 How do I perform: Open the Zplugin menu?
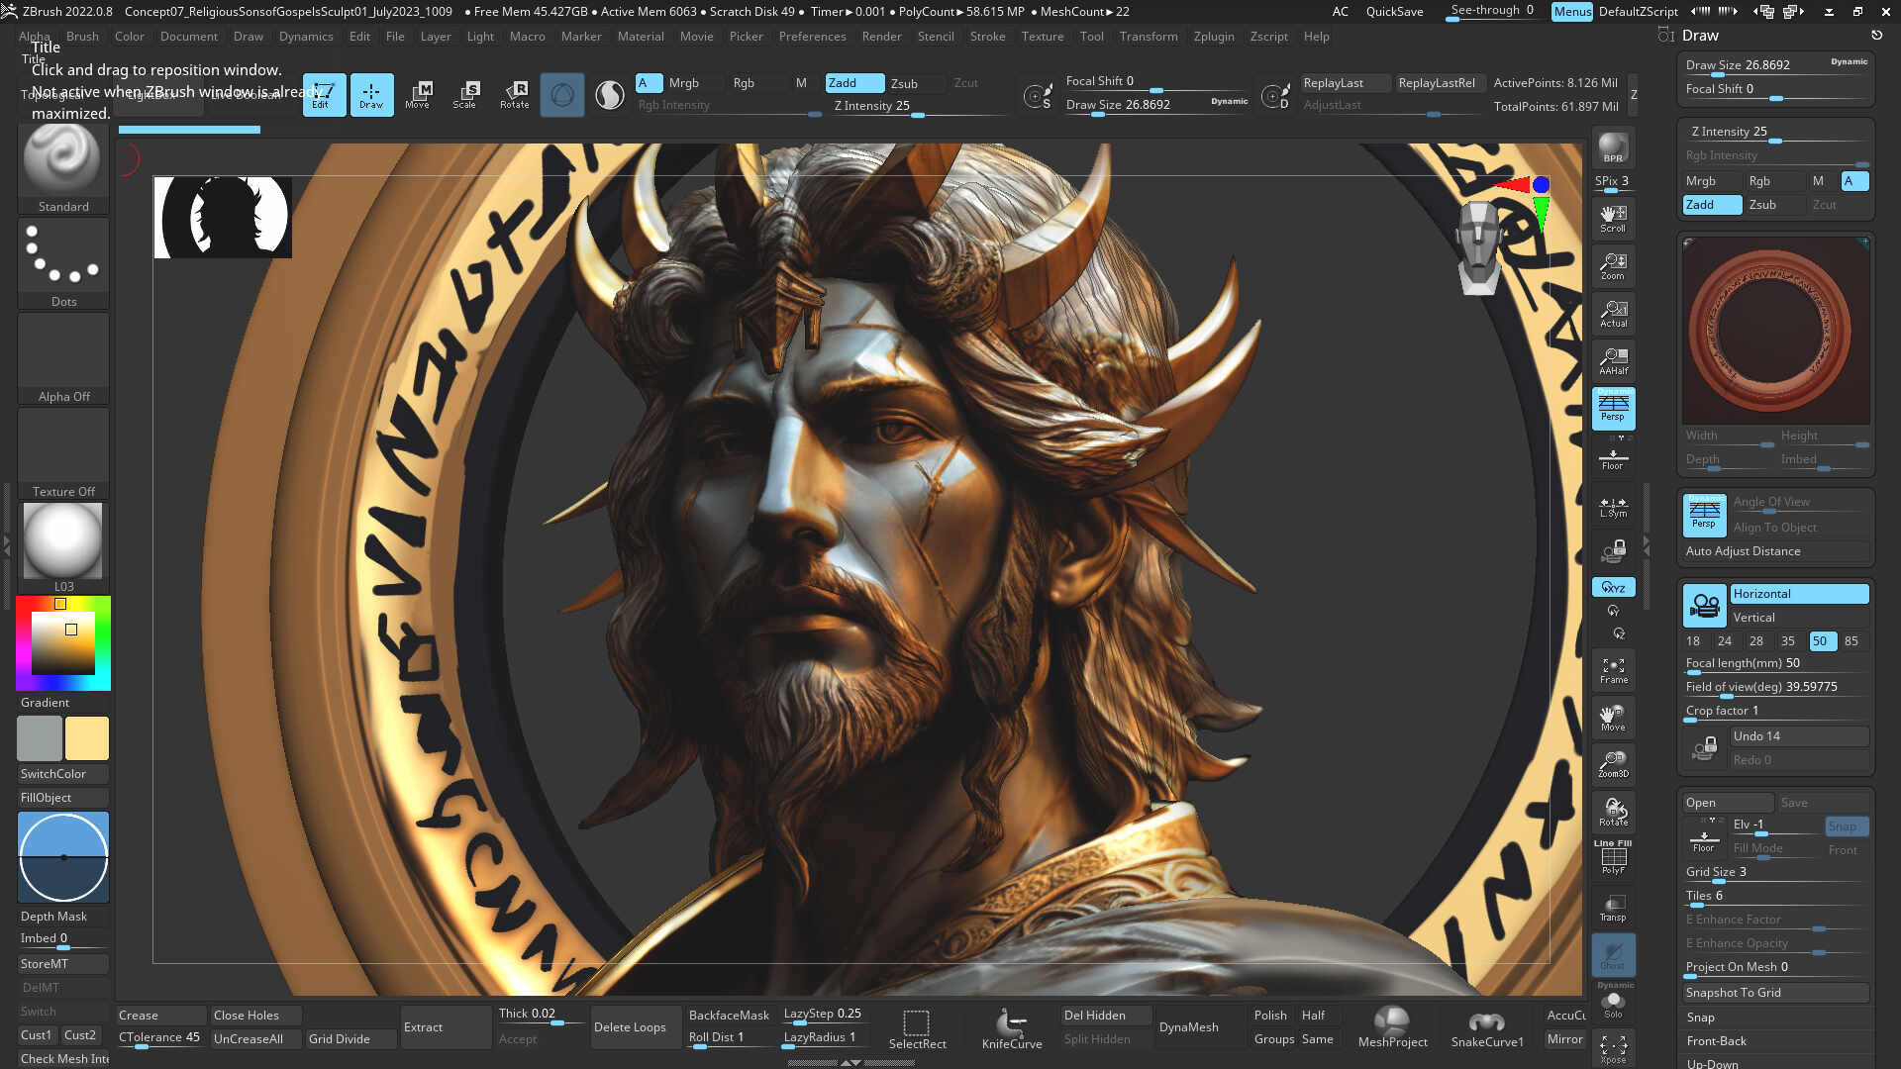tap(1213, 37)
